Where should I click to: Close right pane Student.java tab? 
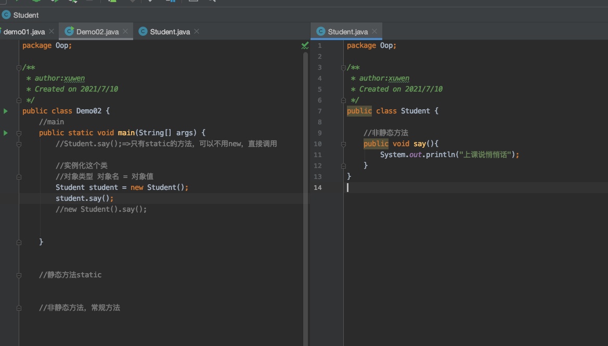tap(374, 32)
